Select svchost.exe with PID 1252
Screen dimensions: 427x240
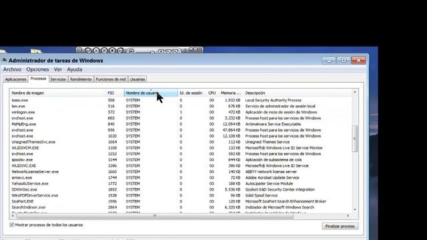pos(181,154)
